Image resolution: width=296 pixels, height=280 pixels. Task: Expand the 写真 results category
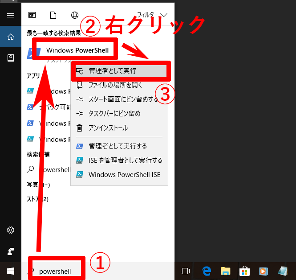[x=38, y=185]
